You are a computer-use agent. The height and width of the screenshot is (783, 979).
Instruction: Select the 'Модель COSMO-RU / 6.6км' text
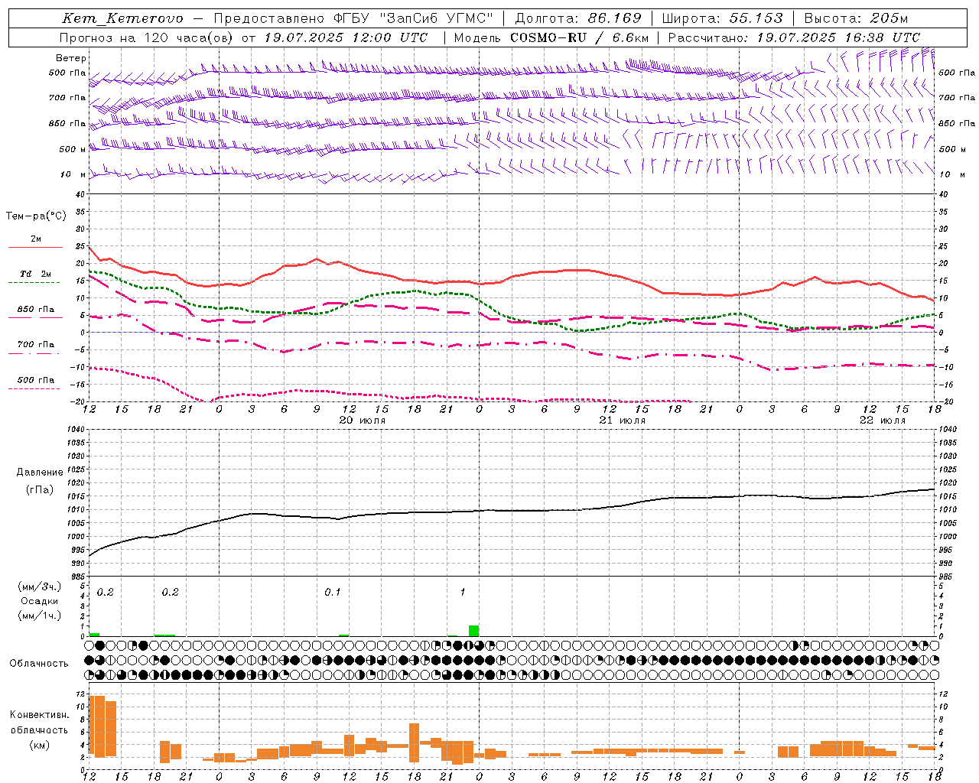[x=551, y=37]
